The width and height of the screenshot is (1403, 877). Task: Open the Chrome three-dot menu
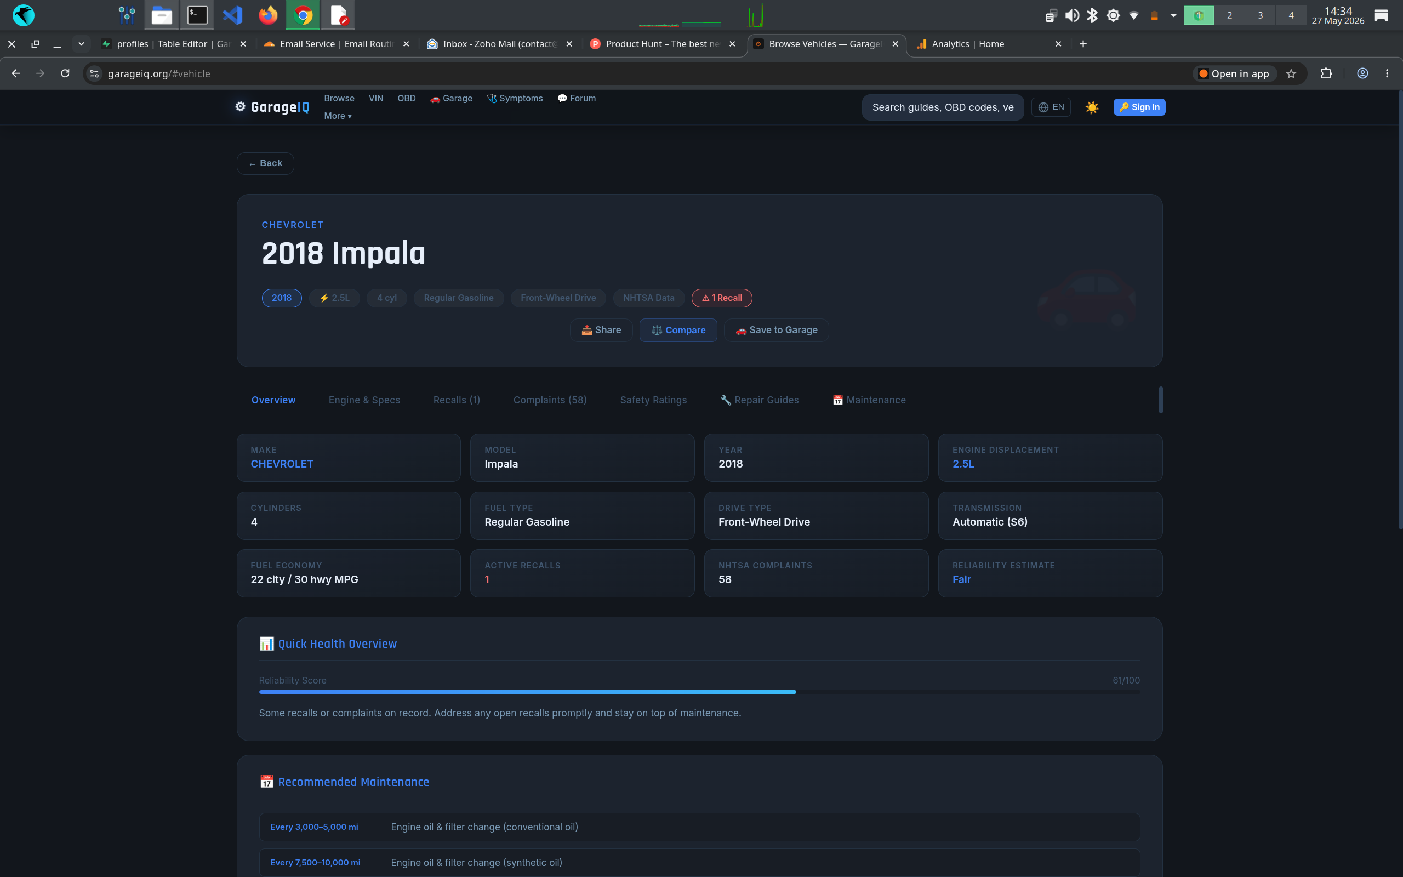(1387, 73)
